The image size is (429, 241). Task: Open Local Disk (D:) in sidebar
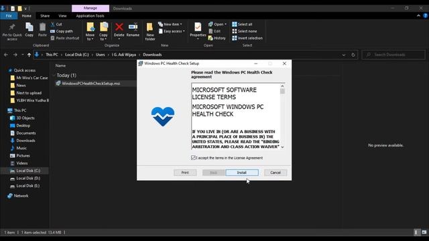(x=28, y=178)
